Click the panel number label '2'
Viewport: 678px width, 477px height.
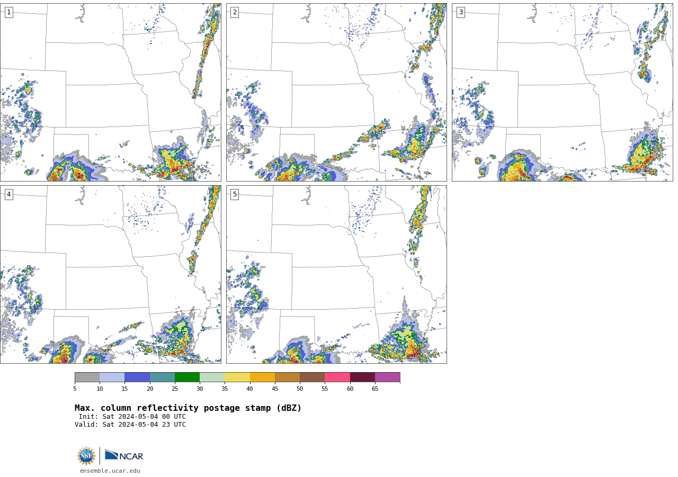pos(235,12)
